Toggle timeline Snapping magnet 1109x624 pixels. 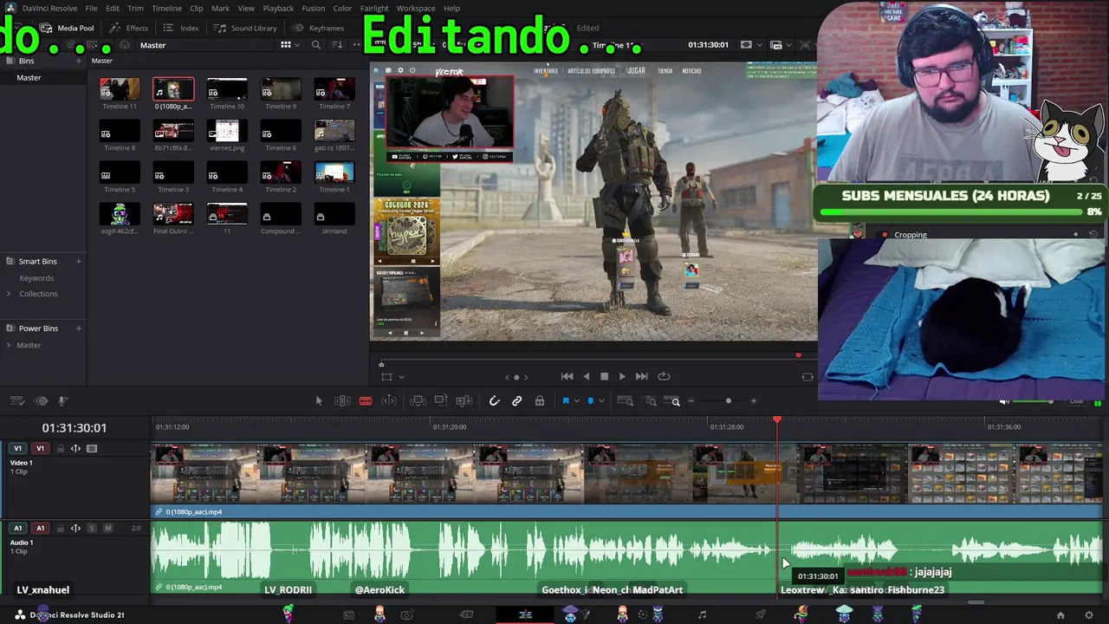(x=494, y=400)
